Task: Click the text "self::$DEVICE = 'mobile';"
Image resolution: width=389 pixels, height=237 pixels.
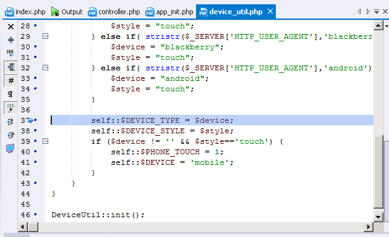Action: [172, 162]
